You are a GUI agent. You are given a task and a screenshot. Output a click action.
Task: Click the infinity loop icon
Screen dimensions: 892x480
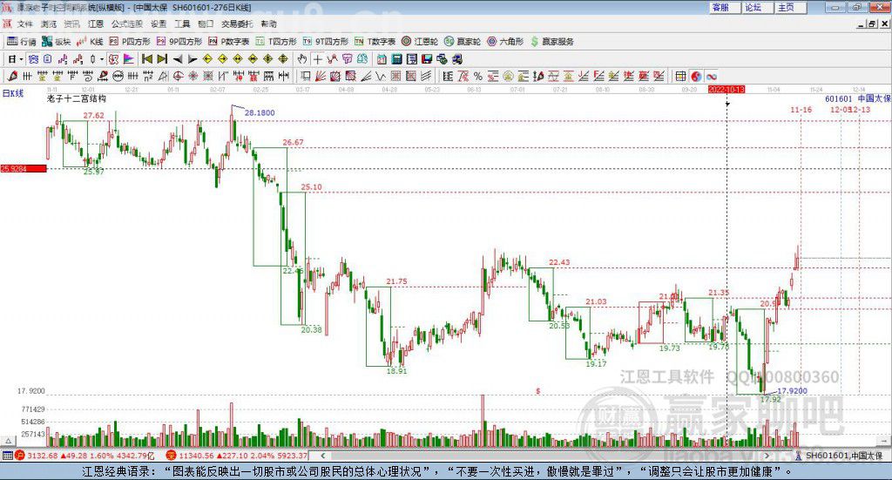coord(711,76)
